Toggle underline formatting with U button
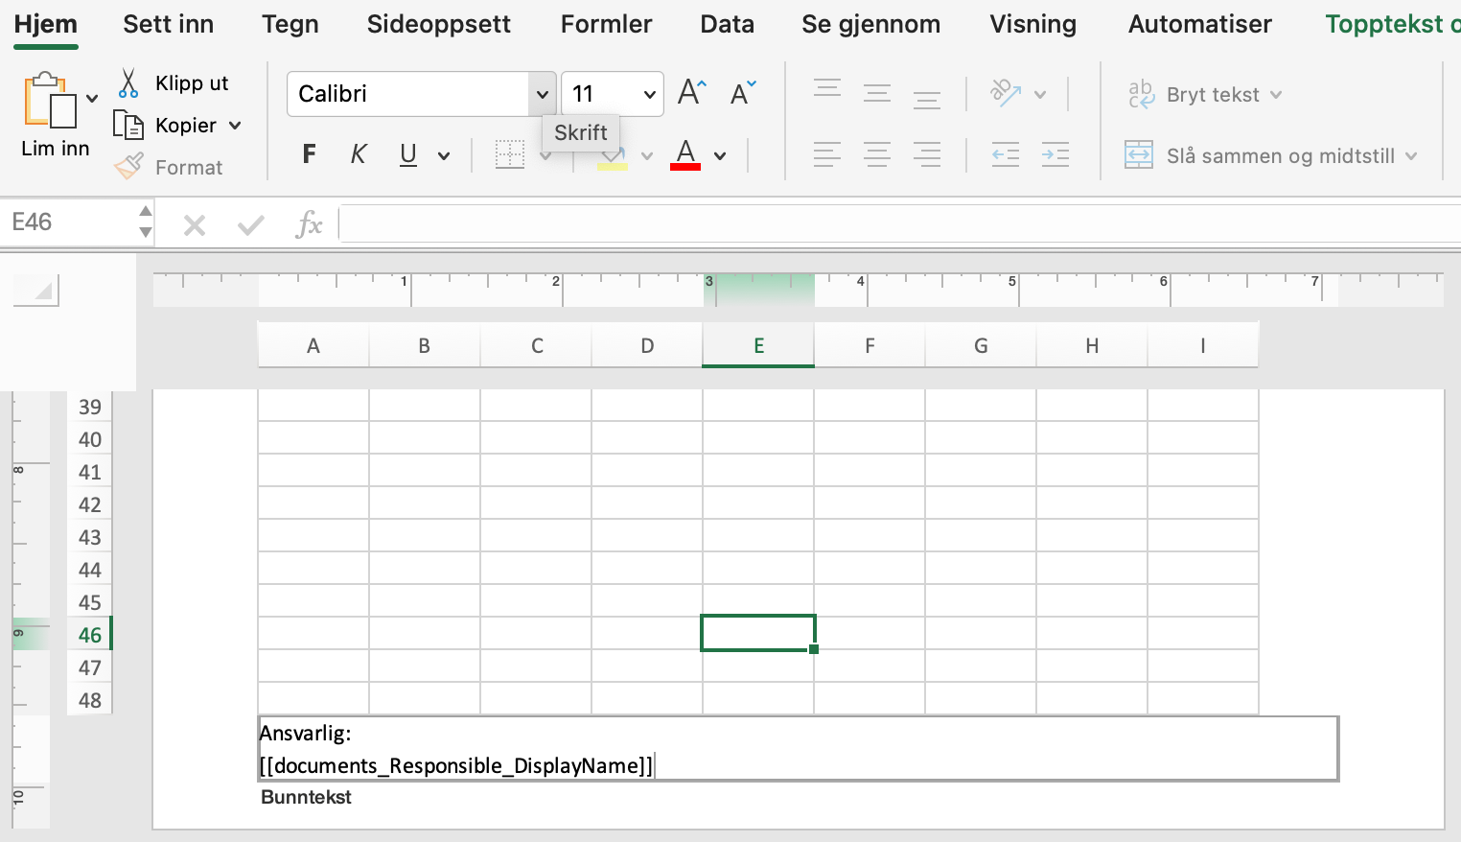 coord(408,154)
